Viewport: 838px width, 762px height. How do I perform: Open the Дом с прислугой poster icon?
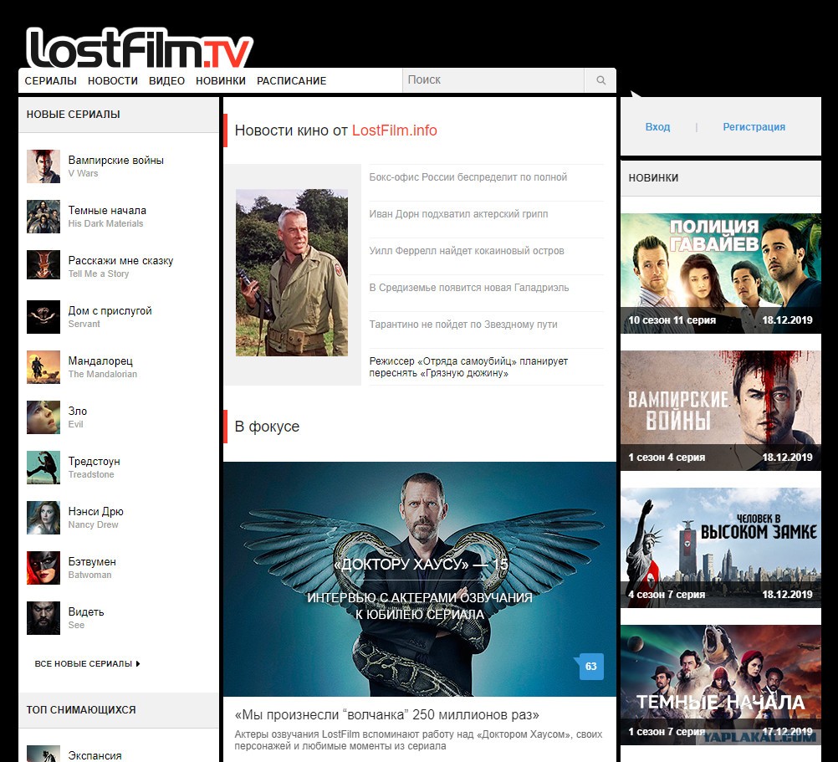pos(43,317)
